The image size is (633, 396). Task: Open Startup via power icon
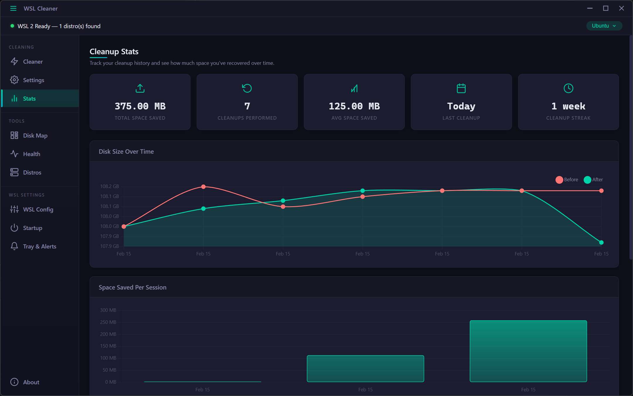point(14,228)
